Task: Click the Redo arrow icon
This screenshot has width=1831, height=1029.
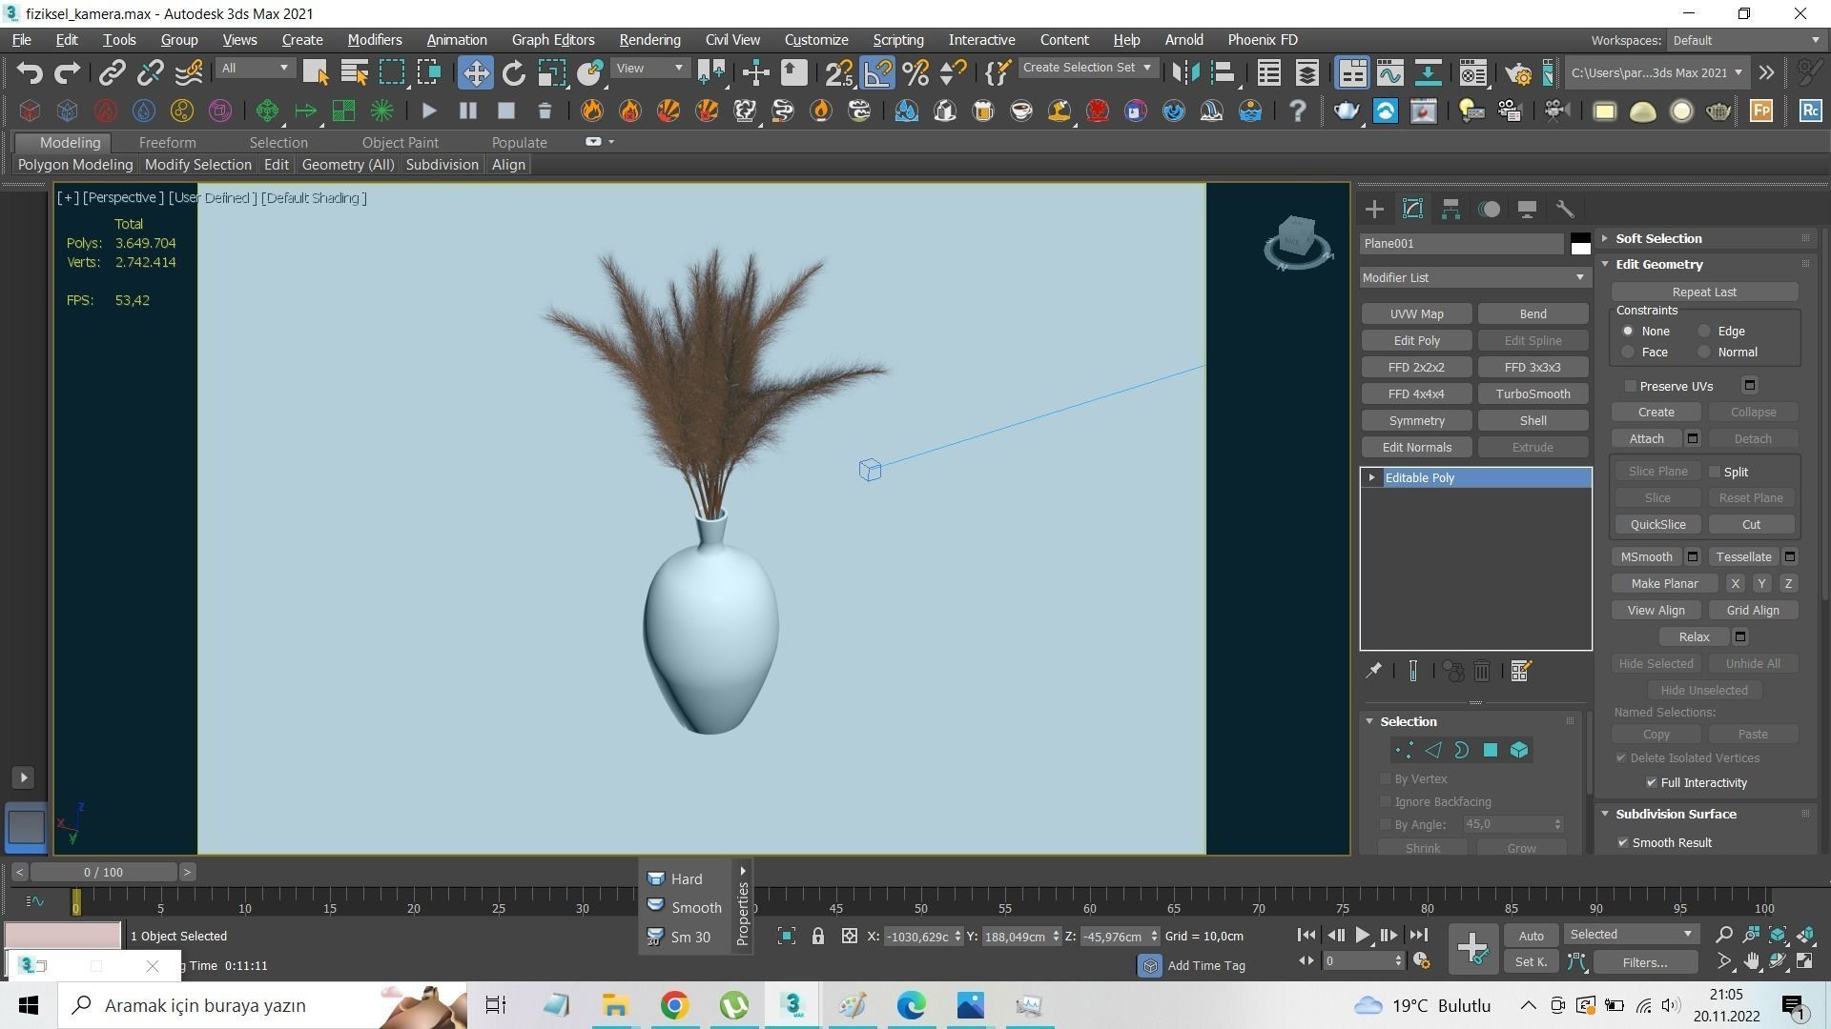Action: 67,73
